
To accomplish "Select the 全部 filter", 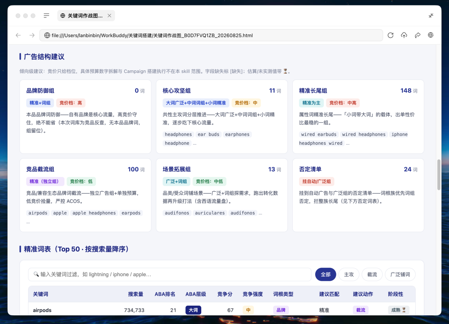I will (325, 275).
